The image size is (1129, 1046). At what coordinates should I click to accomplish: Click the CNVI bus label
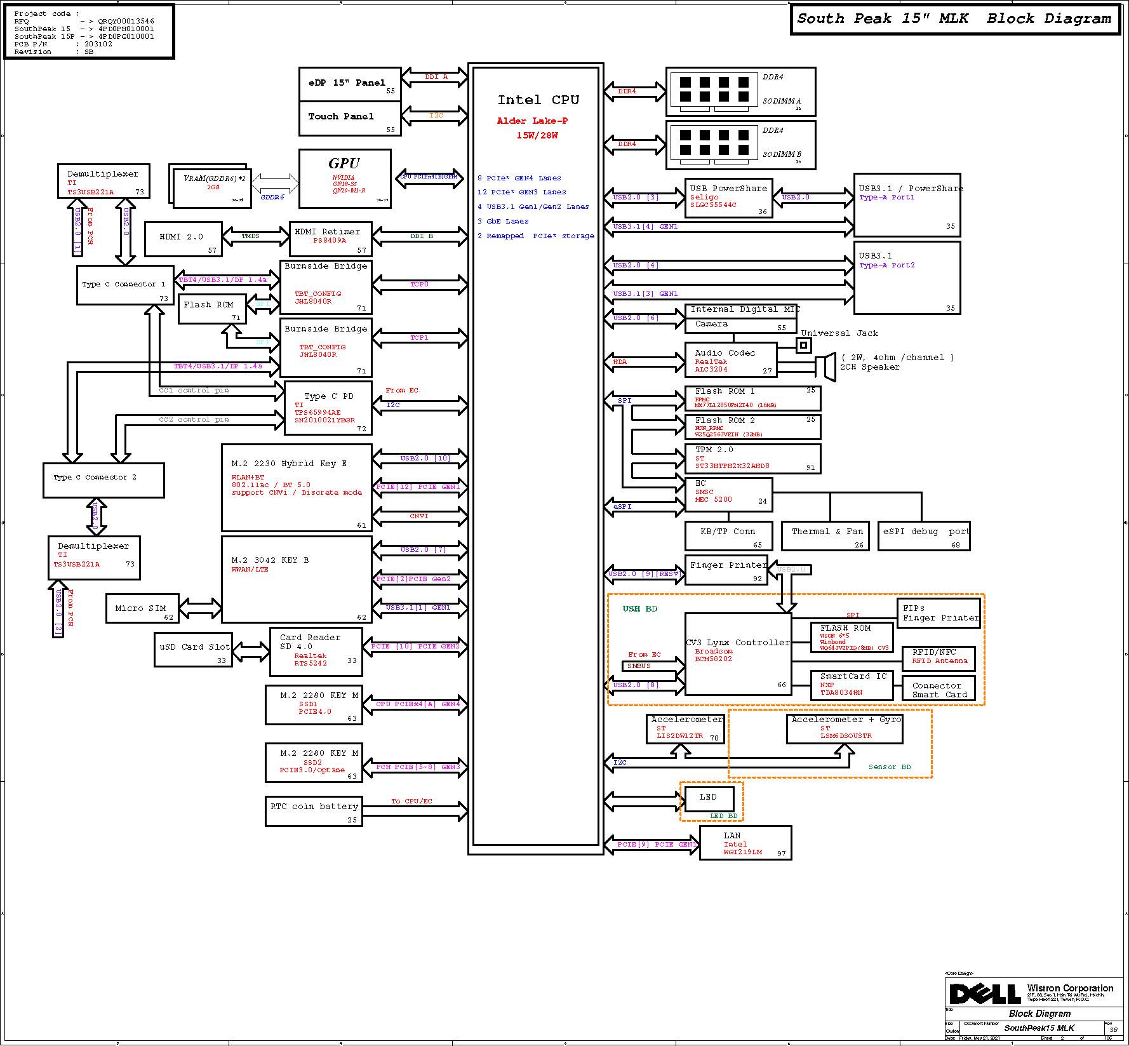pyautogui.click(x=419, y=516)
